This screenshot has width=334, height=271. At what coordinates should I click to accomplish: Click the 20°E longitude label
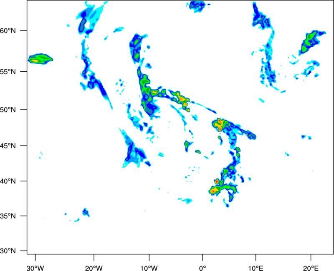click(x=311, y=268)
